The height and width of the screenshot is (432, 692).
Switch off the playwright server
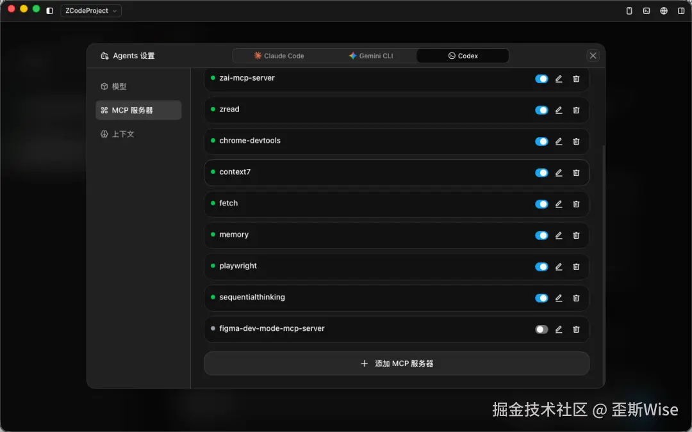(541, 267)
